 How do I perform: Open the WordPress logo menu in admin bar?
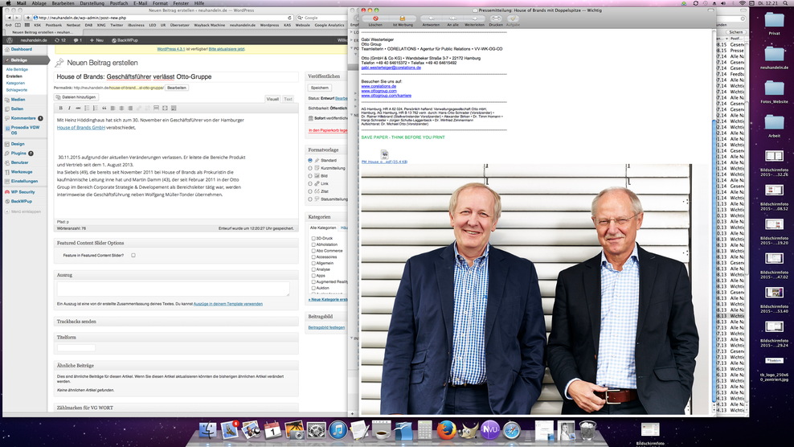pyautogui.click(x=10, y=40)
